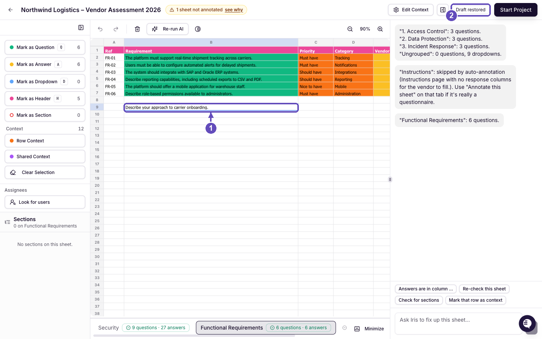Go back using the top-left arrow

pyautogui.click(x=11, y=10)
